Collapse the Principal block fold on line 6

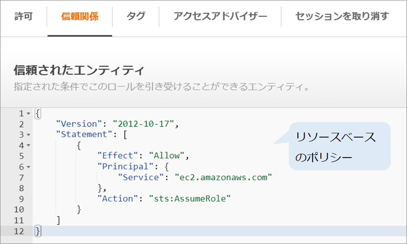tap(28, 167)
